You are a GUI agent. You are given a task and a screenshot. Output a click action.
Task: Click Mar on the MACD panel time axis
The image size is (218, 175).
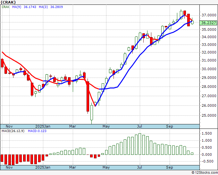(72, 167)
